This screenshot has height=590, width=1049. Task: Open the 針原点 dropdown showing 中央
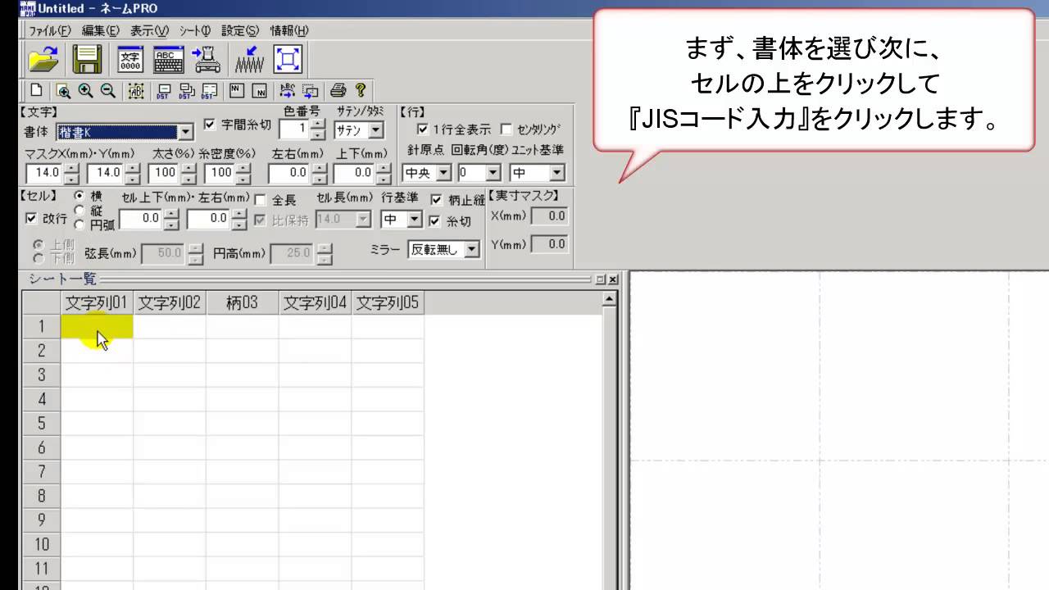point(443,173)
